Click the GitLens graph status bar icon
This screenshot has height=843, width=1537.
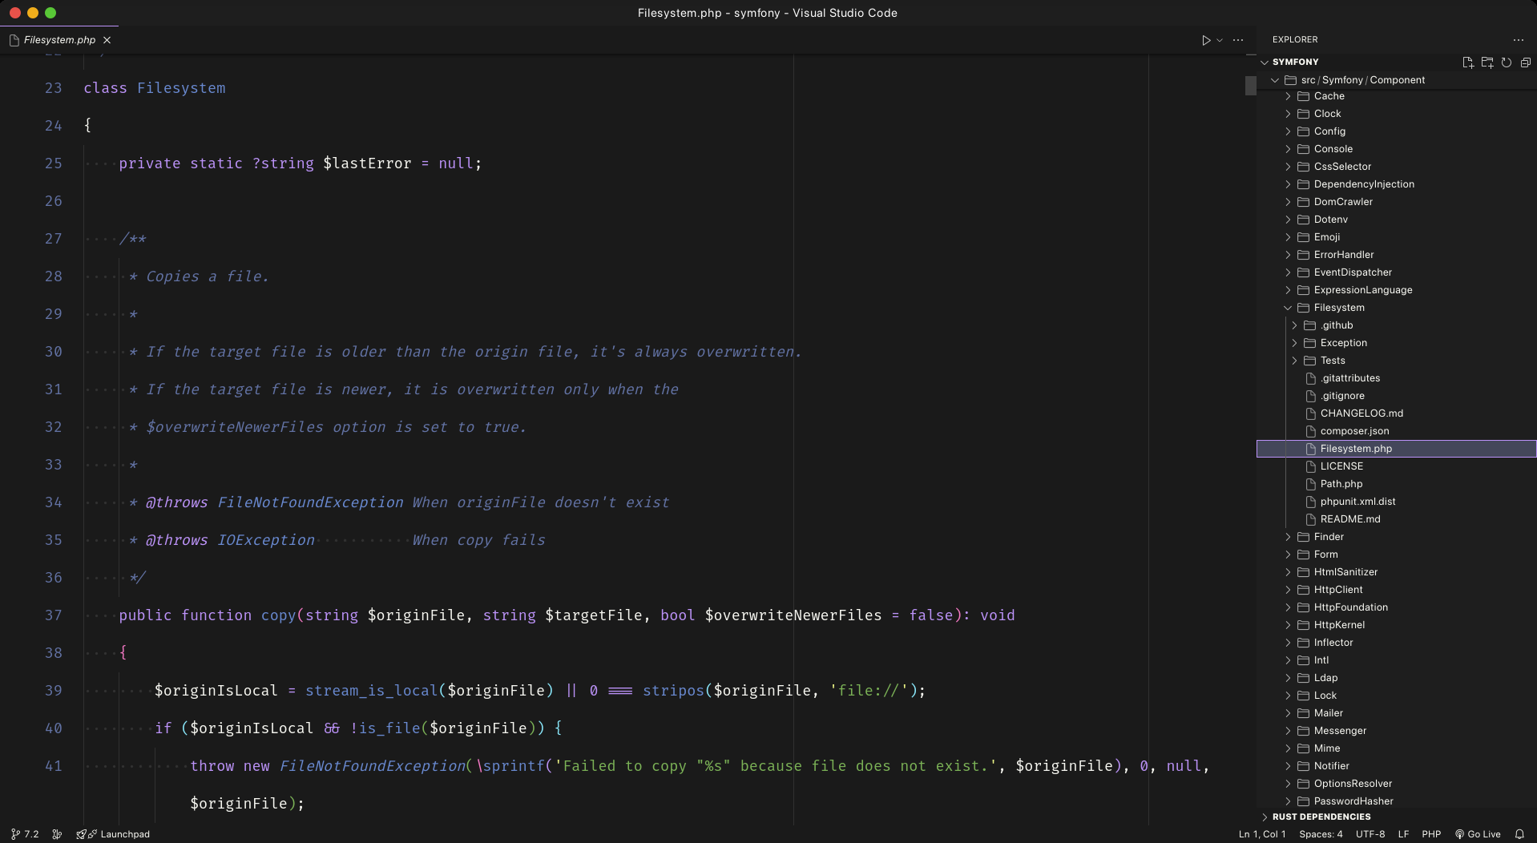click(x=57, y=834)
